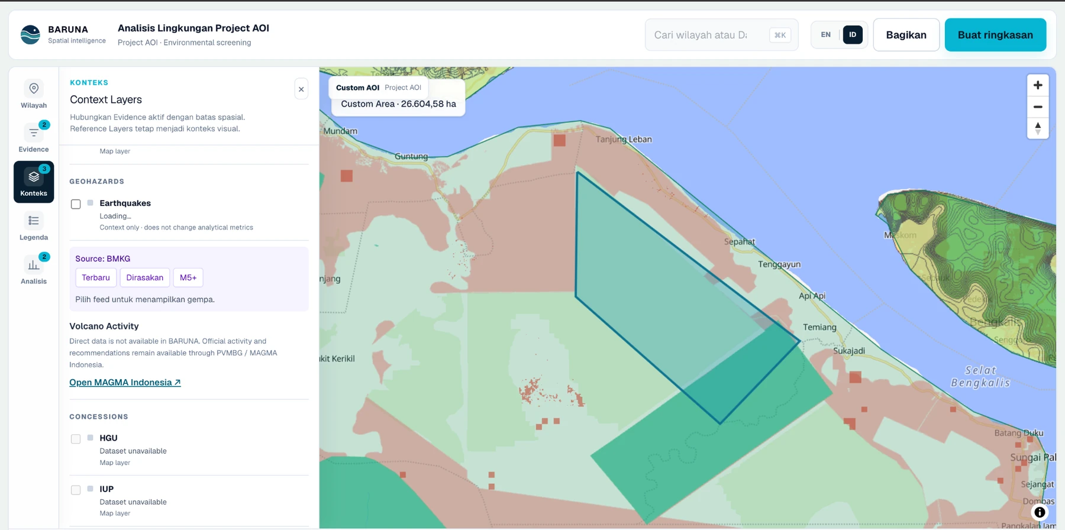The width and height of the screenshot is (1065, 530).
Task: Click the 'Source: BMKG' text
Action: pyautogui.click(x=103, y=258)
